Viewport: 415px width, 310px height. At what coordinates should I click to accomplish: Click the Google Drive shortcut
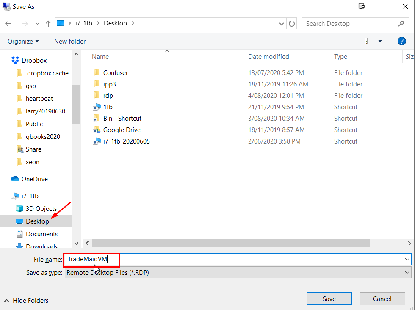122,130
